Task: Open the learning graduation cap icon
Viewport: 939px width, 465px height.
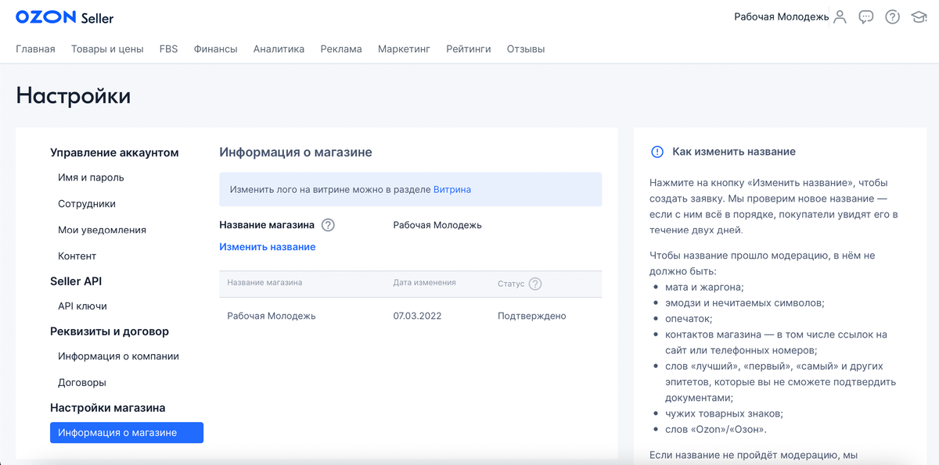Action: click(x=919, y=17)
